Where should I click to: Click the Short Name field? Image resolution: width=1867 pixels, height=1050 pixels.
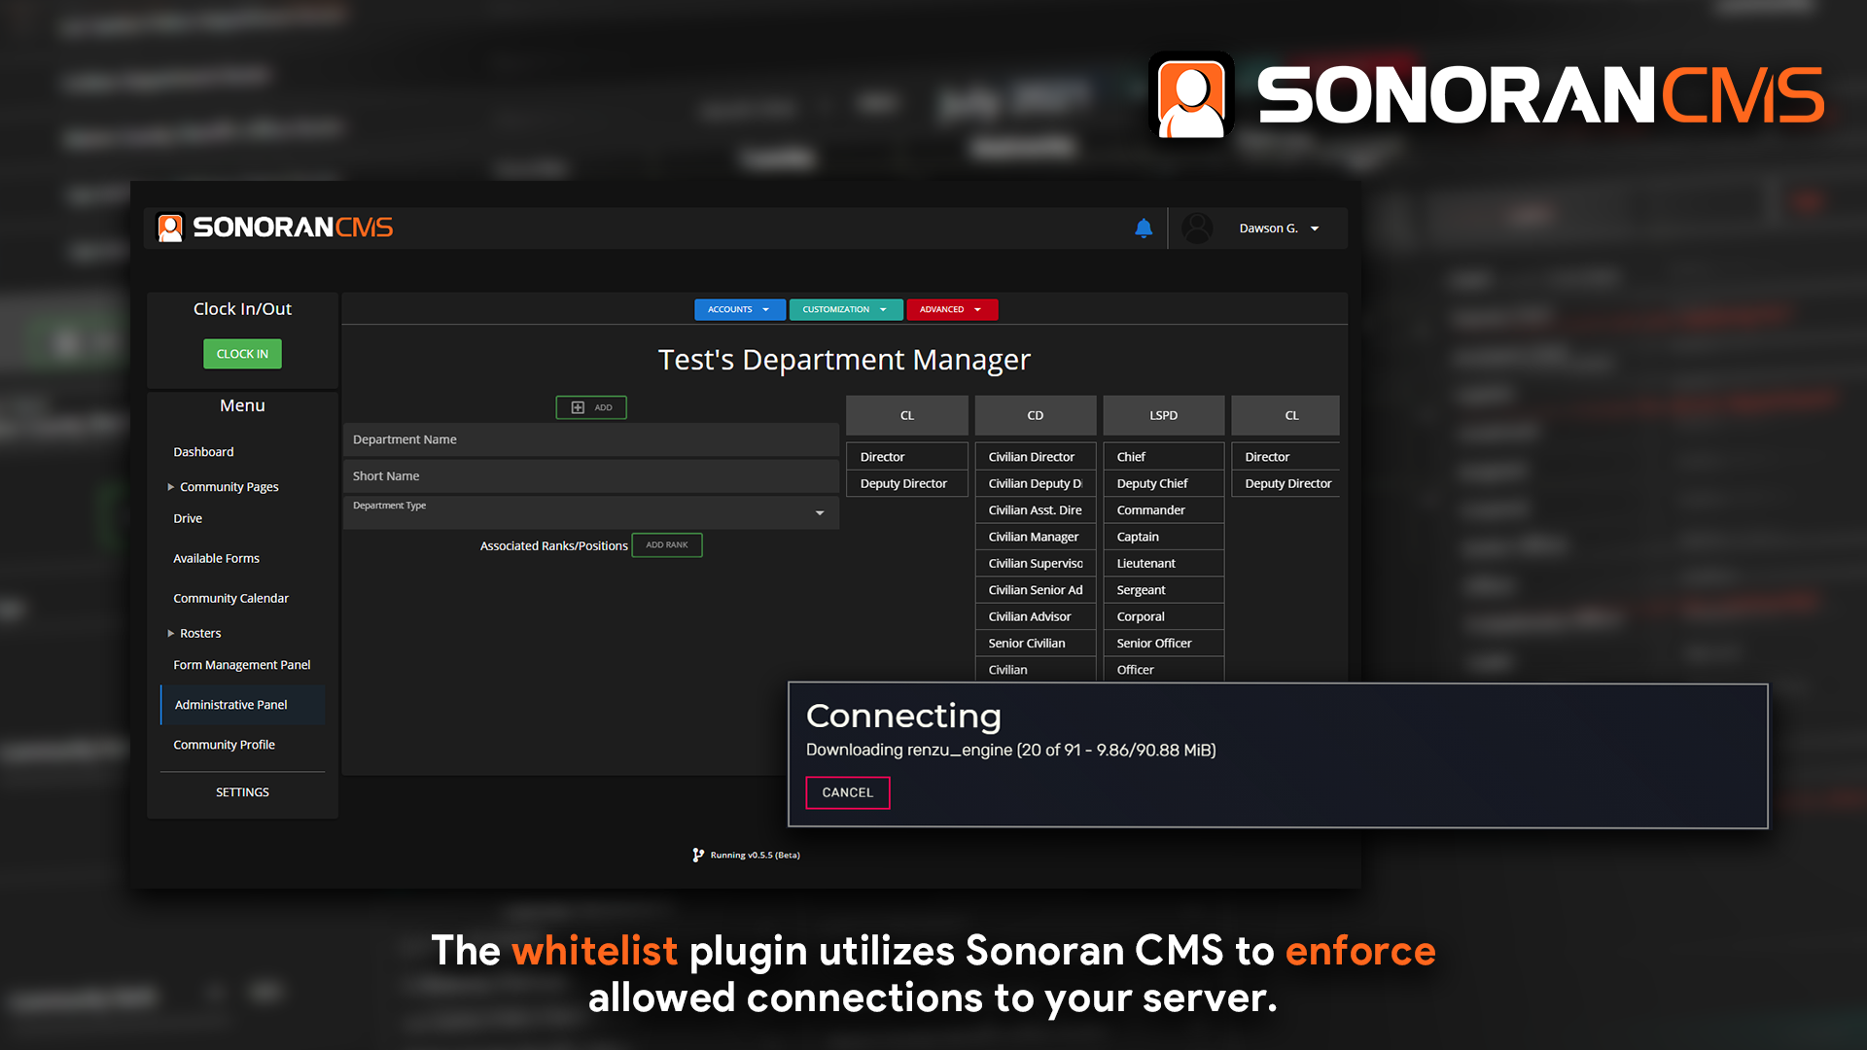pos(591,476)
